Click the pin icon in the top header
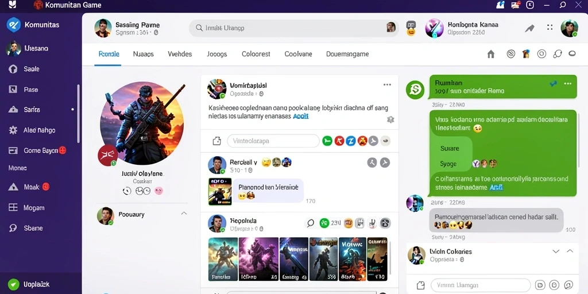Screen dimensions: 588x294 [x=529, y=28]
